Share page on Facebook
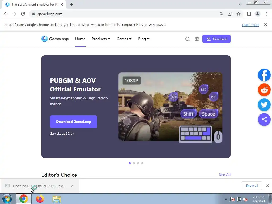 point(264,75)
